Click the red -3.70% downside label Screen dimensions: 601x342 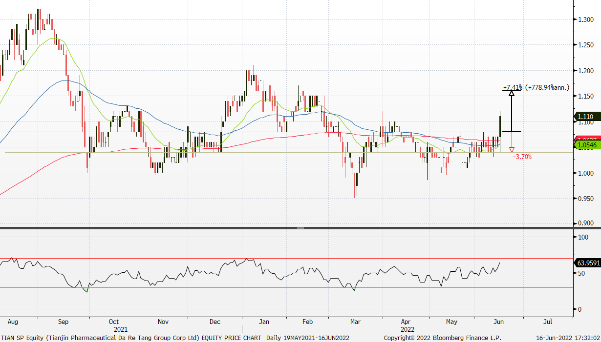pyautogui.click(x=522, y=157)
